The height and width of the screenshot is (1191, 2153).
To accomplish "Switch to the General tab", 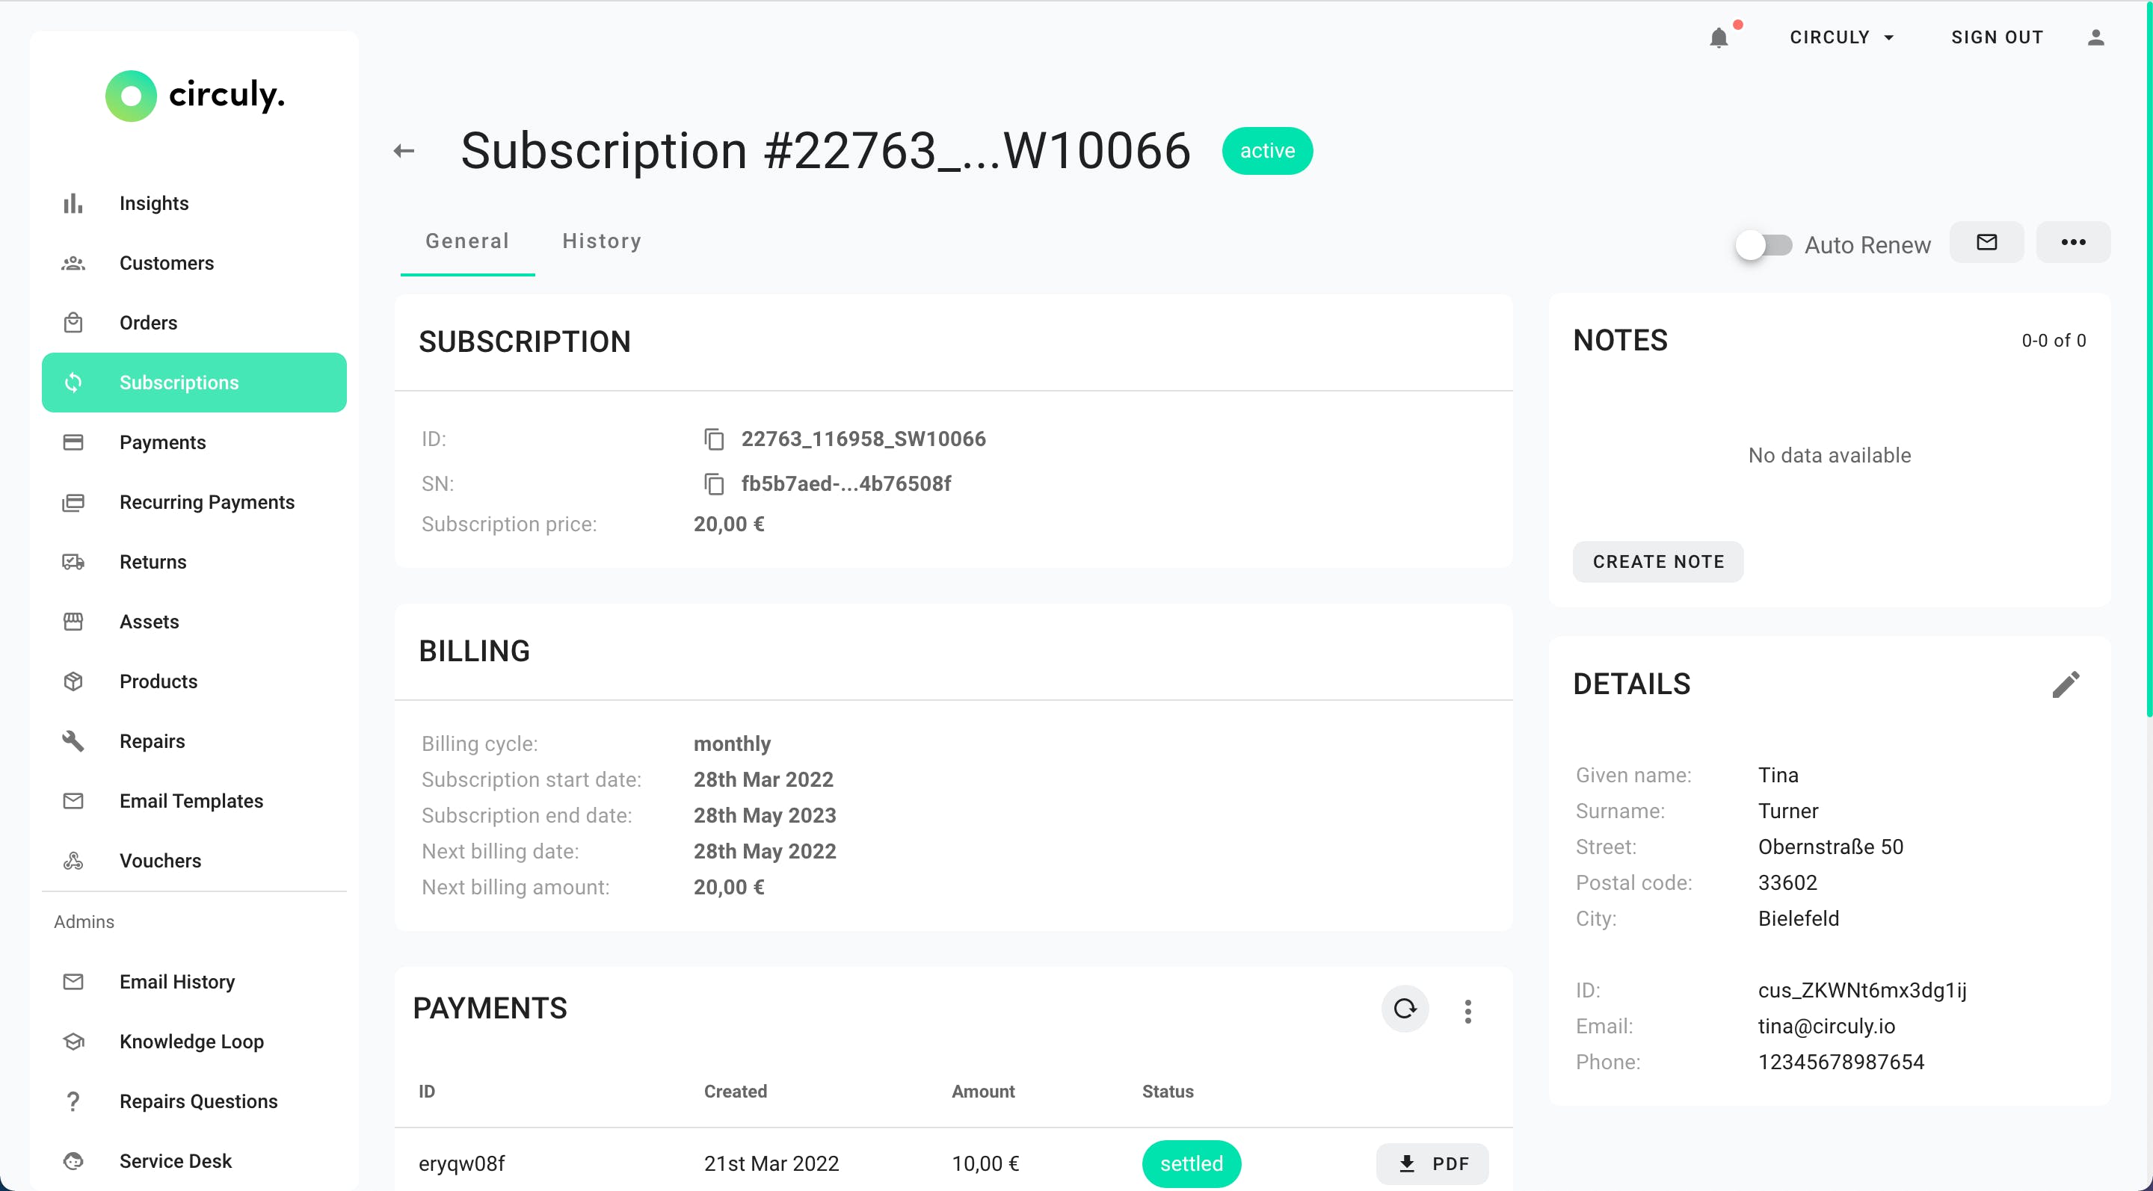I will (467, 241).
